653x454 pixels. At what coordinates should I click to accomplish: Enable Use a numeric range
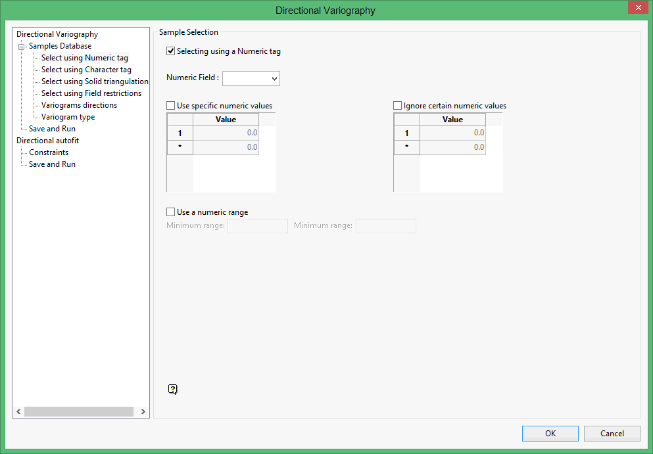pos(170,212)
